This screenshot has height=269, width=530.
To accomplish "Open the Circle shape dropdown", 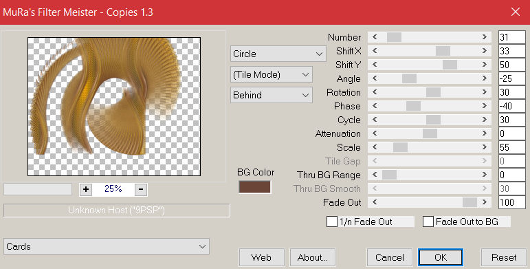I will click(278, 54).
